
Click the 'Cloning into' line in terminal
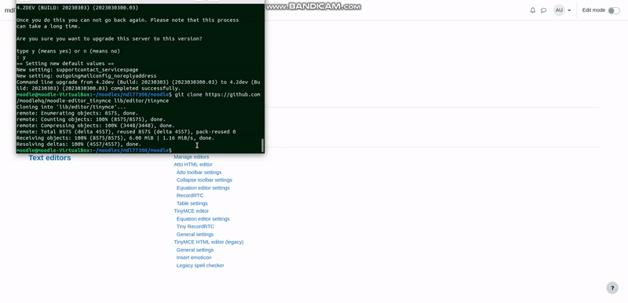click(x=71, y=107)
